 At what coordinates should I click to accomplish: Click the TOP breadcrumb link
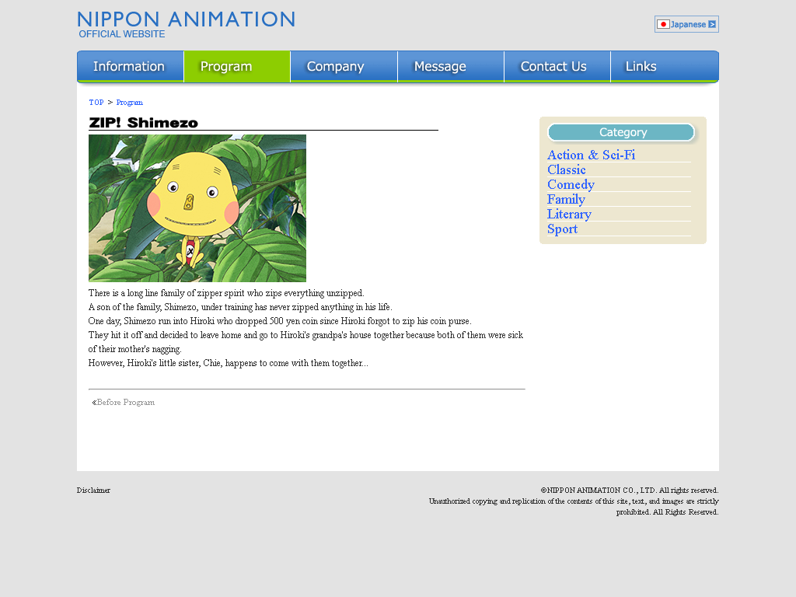96,103
